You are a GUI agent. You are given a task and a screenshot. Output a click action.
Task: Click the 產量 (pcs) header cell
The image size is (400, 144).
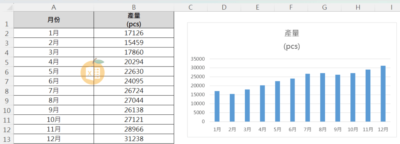(134, 20)
